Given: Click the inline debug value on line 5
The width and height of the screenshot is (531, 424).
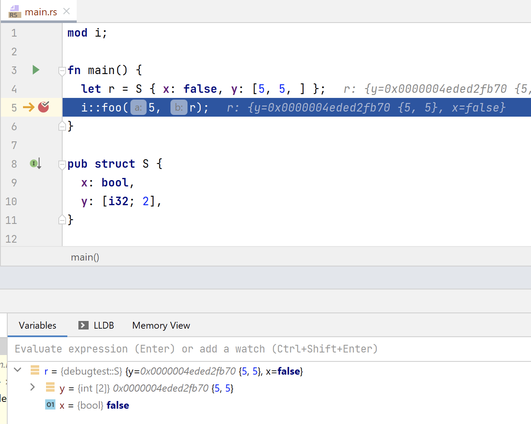Looking at the screenshot, I should point(366,108).
